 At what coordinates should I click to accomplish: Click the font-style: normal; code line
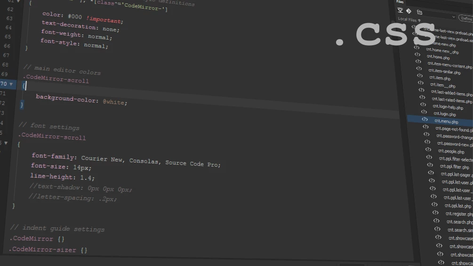click(x=74, y=43)
